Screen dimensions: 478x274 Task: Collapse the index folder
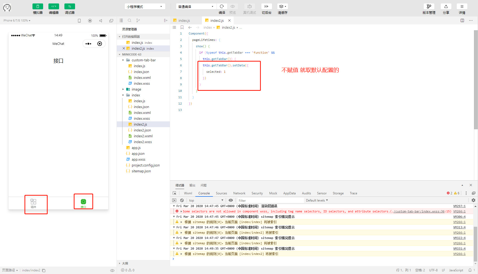click(123, 95)
